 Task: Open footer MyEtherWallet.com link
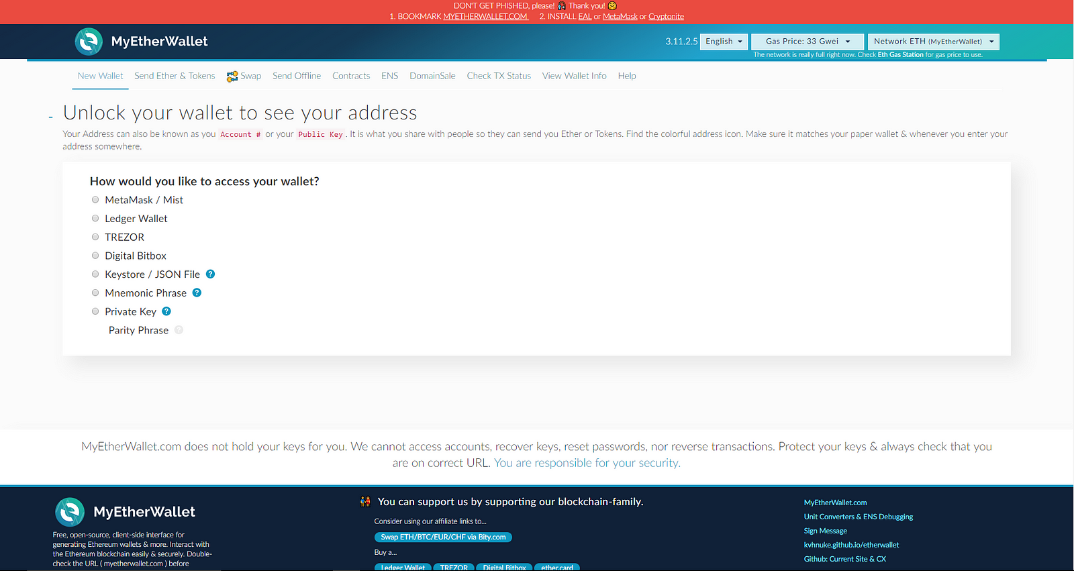(835, 503)
